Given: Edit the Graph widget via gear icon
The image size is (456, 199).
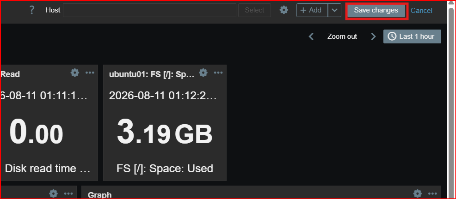Looking at the screenshot, I should [x=418, y=193].
